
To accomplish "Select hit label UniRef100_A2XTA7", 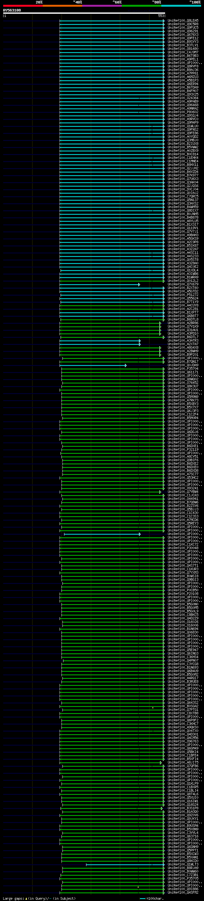I will [183, 344].
